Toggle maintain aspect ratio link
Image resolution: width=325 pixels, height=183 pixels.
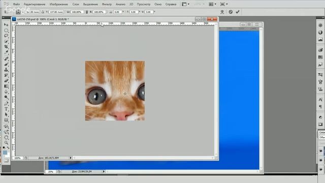(x=87, y=12)
